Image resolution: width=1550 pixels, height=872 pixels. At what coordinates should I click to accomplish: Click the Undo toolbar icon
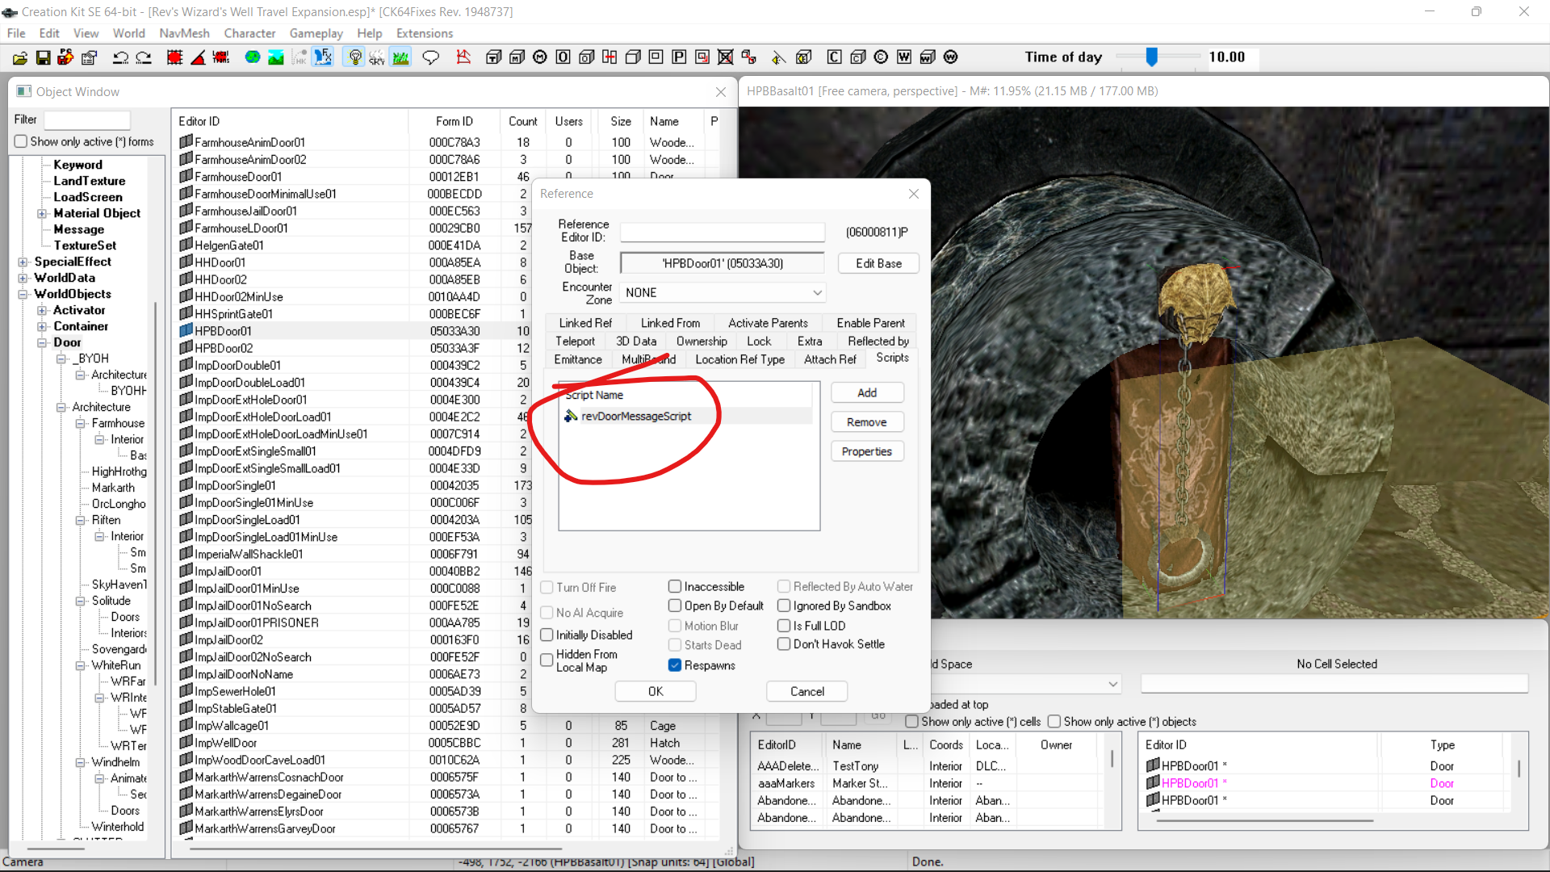(120, 57)
